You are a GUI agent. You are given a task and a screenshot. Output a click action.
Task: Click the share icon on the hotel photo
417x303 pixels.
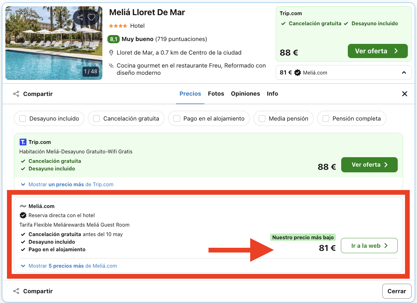tap(80, 17)
